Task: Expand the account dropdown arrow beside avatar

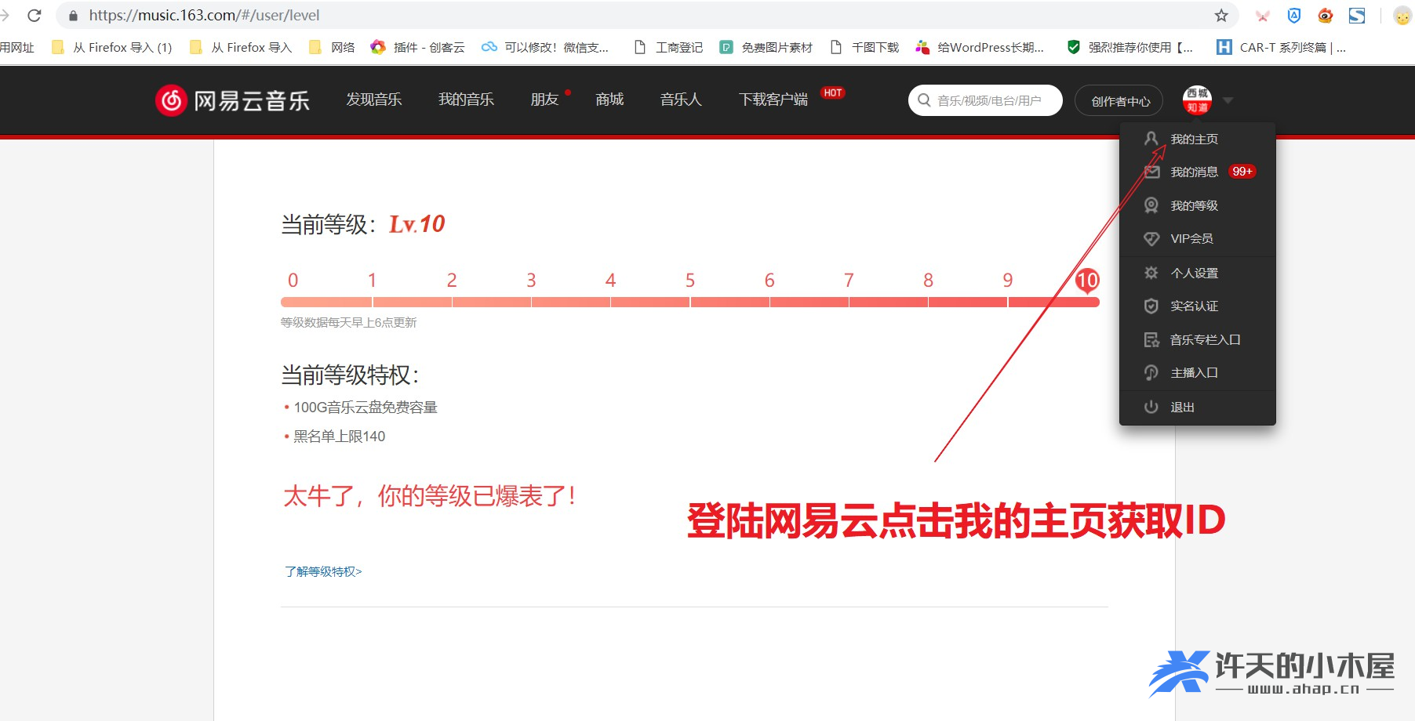Action: tap(1228, 100)
